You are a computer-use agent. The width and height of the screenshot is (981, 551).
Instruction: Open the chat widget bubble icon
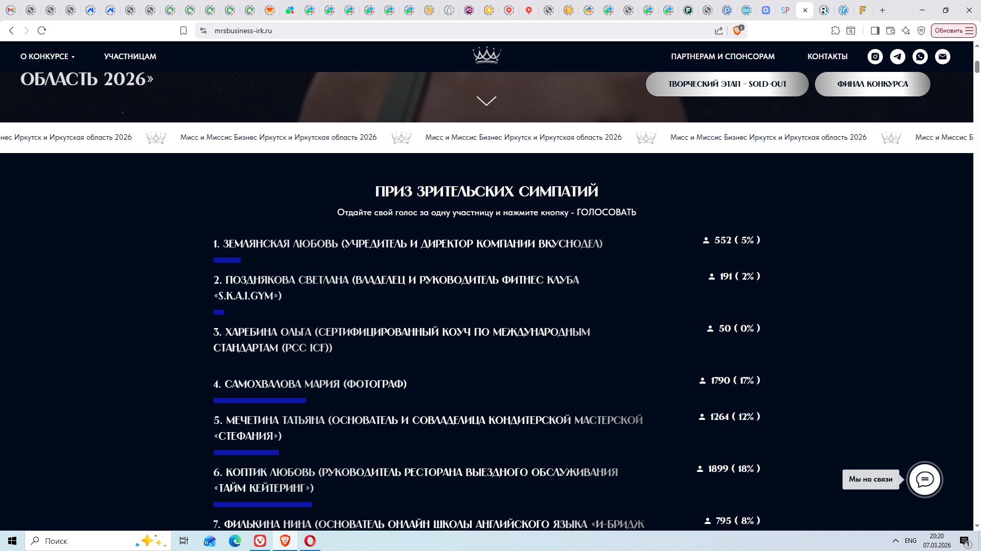click(x=924, y=479)
